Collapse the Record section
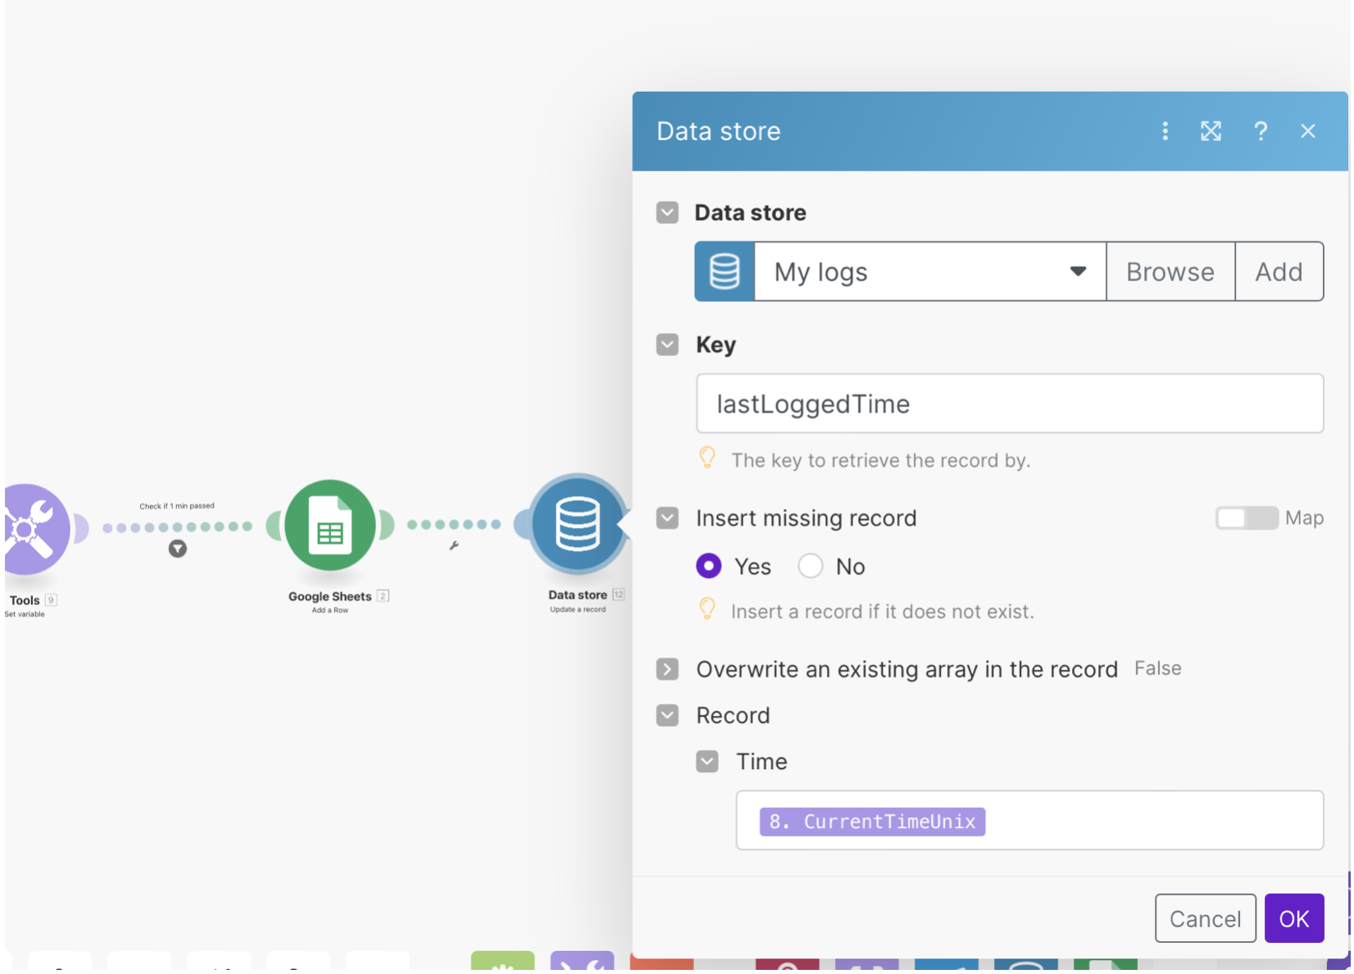Screen dimensions: 1354x974 667,716
